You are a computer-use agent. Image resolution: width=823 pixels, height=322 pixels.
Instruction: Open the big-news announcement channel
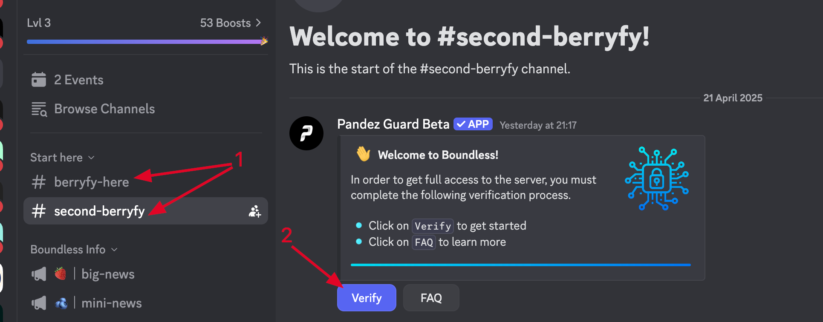click(108, 274)
